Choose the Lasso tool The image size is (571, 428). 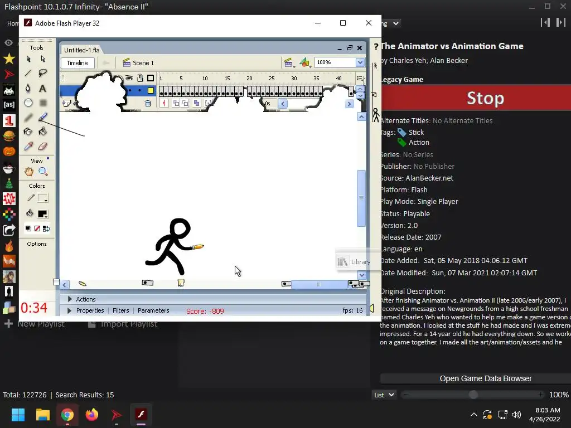(42, 73)
